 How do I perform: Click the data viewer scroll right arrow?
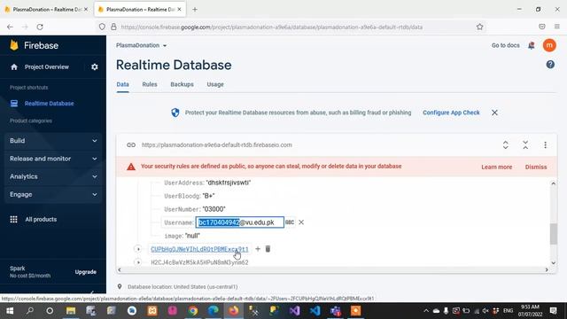(547, 269)
